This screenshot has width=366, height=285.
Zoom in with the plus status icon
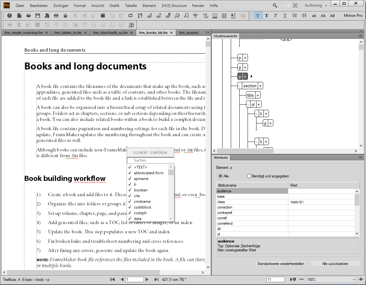[361, 279]
